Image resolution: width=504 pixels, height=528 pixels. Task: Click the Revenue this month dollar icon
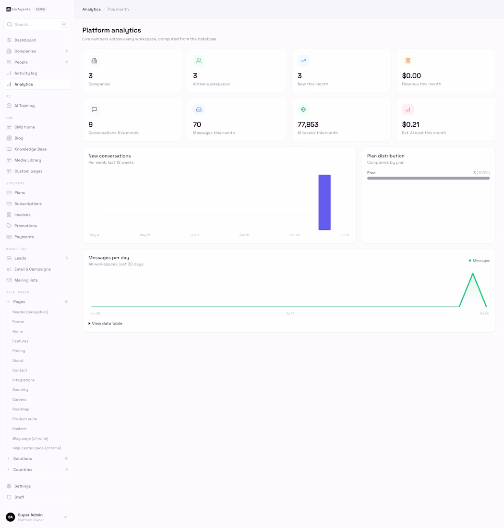coord(408,60)
